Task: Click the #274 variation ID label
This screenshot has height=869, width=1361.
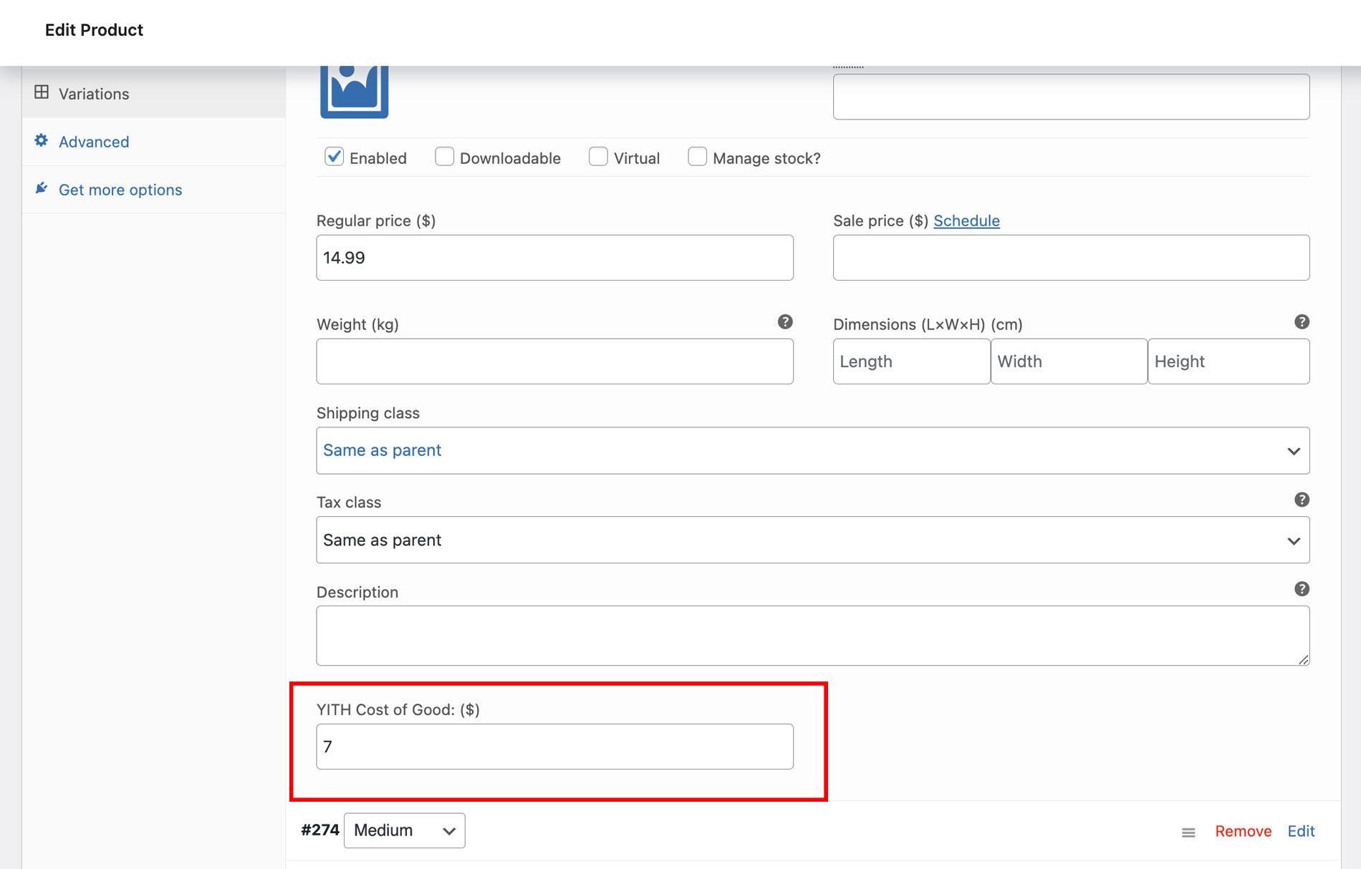Action: [x=320, y=830]
